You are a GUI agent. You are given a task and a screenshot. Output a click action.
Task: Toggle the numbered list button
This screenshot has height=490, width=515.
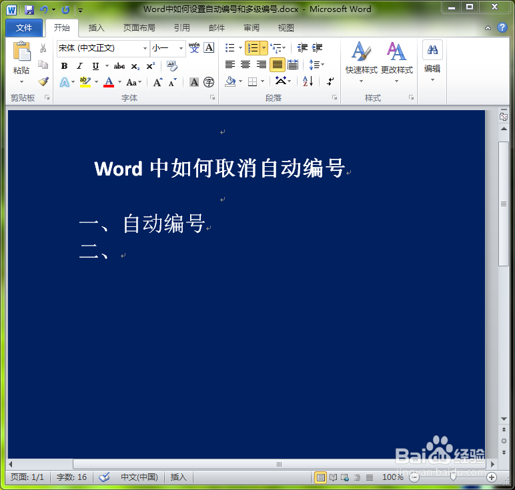coord(253,48)
